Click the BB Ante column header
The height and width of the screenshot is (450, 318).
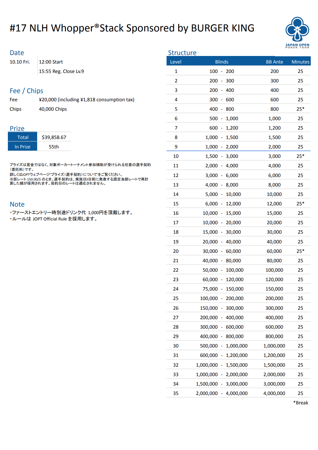click(x=274, y=62)
